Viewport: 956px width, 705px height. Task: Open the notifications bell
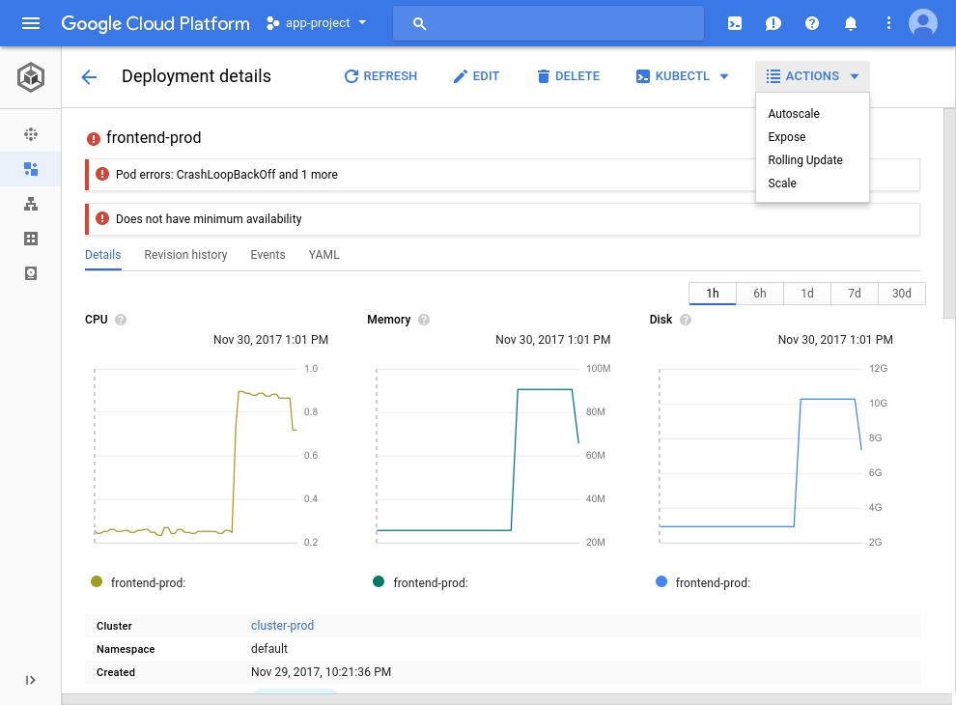(x=851, y=22)
